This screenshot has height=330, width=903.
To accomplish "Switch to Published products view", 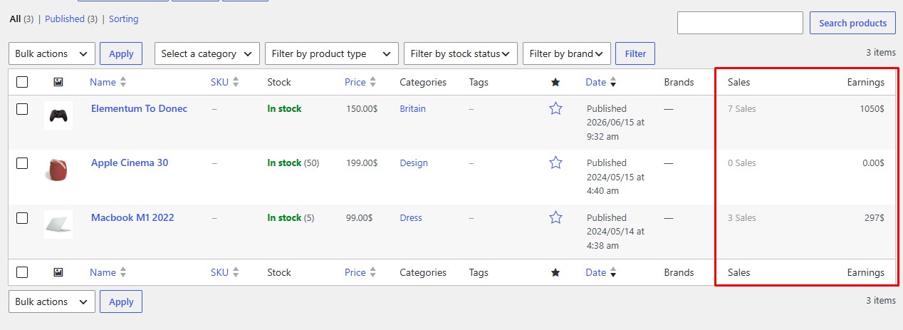I will pyautogui.click(x=65, y=19).
